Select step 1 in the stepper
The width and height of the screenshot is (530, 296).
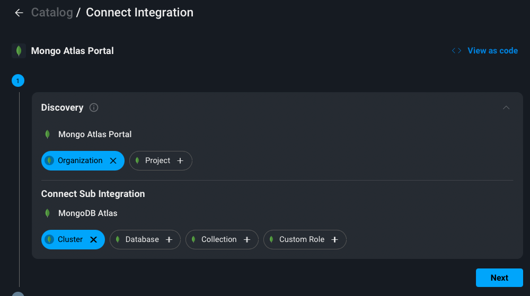[18, 81]
